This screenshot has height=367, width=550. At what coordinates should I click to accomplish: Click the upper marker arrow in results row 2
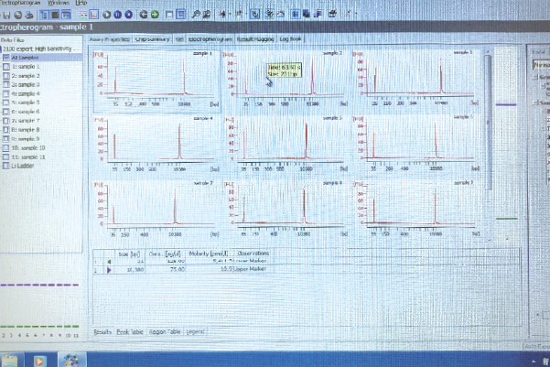click(x=110, y=271)
